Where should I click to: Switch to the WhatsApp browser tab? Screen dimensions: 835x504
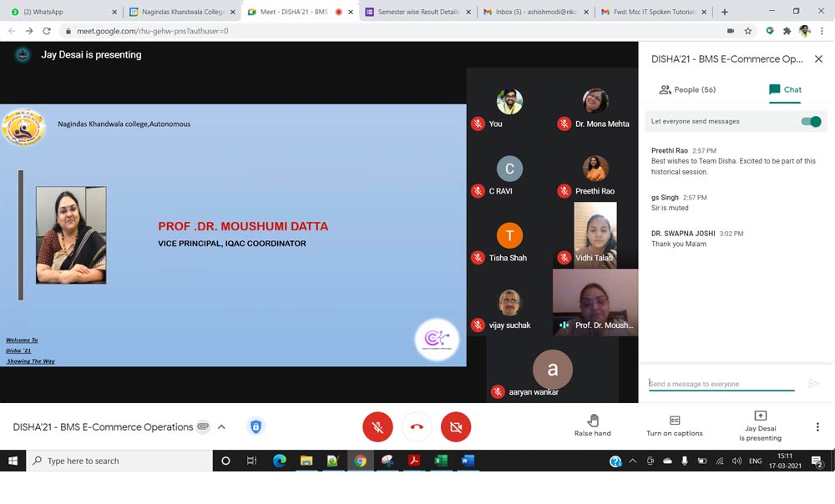click(63, 12)
